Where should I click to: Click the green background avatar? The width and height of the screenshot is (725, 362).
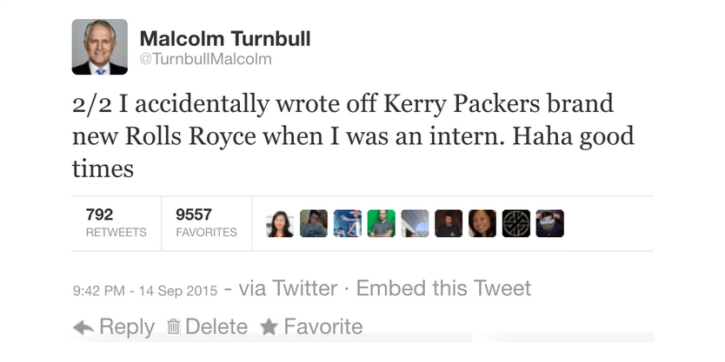click(x=381, y=224)
